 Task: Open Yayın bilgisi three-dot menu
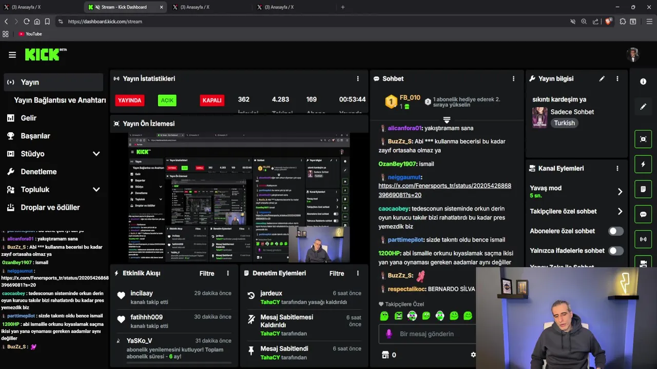[617, 78]
